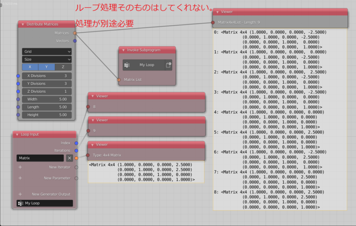The image size is (356, 226).
Task: Click the Vectors output socket on Distribute Matrices
Action: [x=75, y=41]
